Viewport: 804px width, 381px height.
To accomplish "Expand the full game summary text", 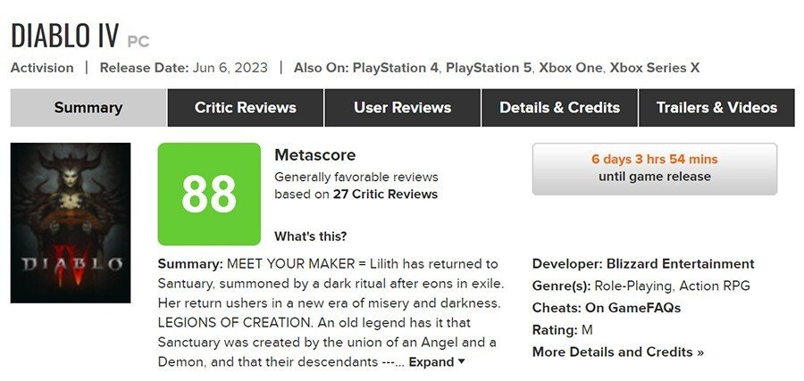I will pyautogui.click(x=431, y=362).
